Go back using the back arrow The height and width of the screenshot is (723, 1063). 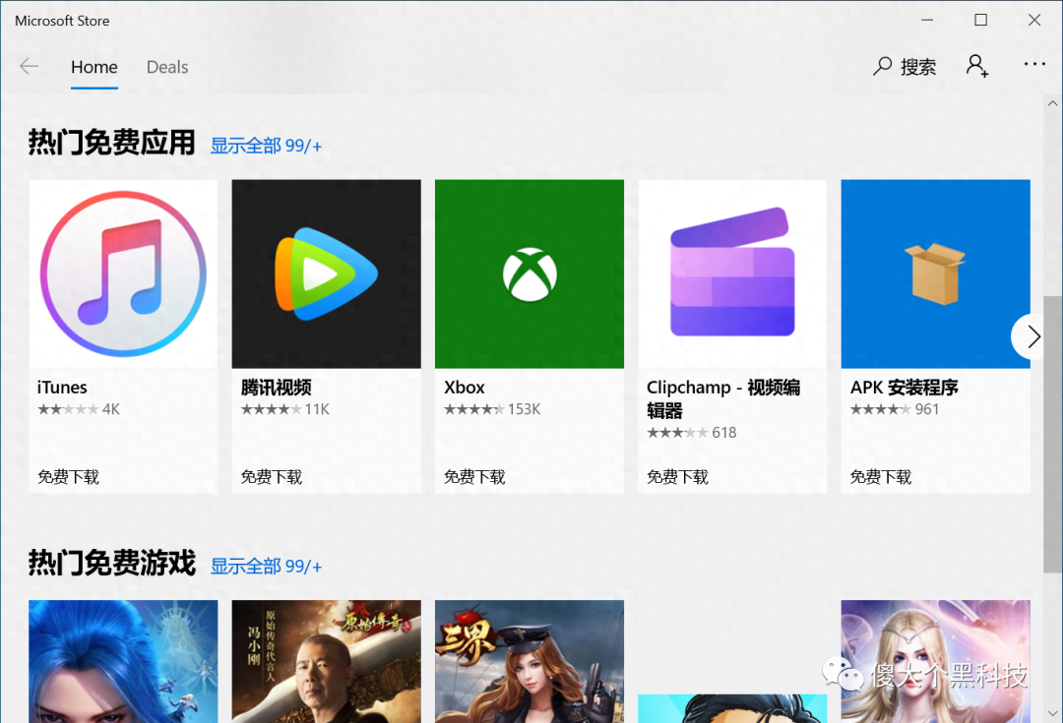tap(29, 67)
